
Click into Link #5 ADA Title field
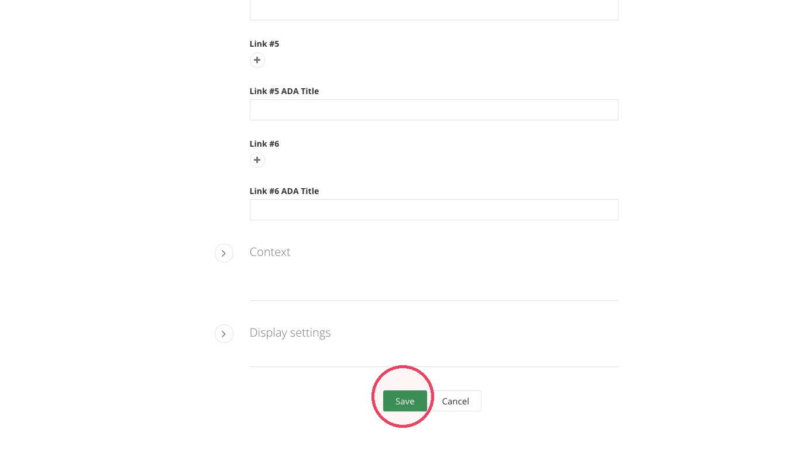(434, 110)
